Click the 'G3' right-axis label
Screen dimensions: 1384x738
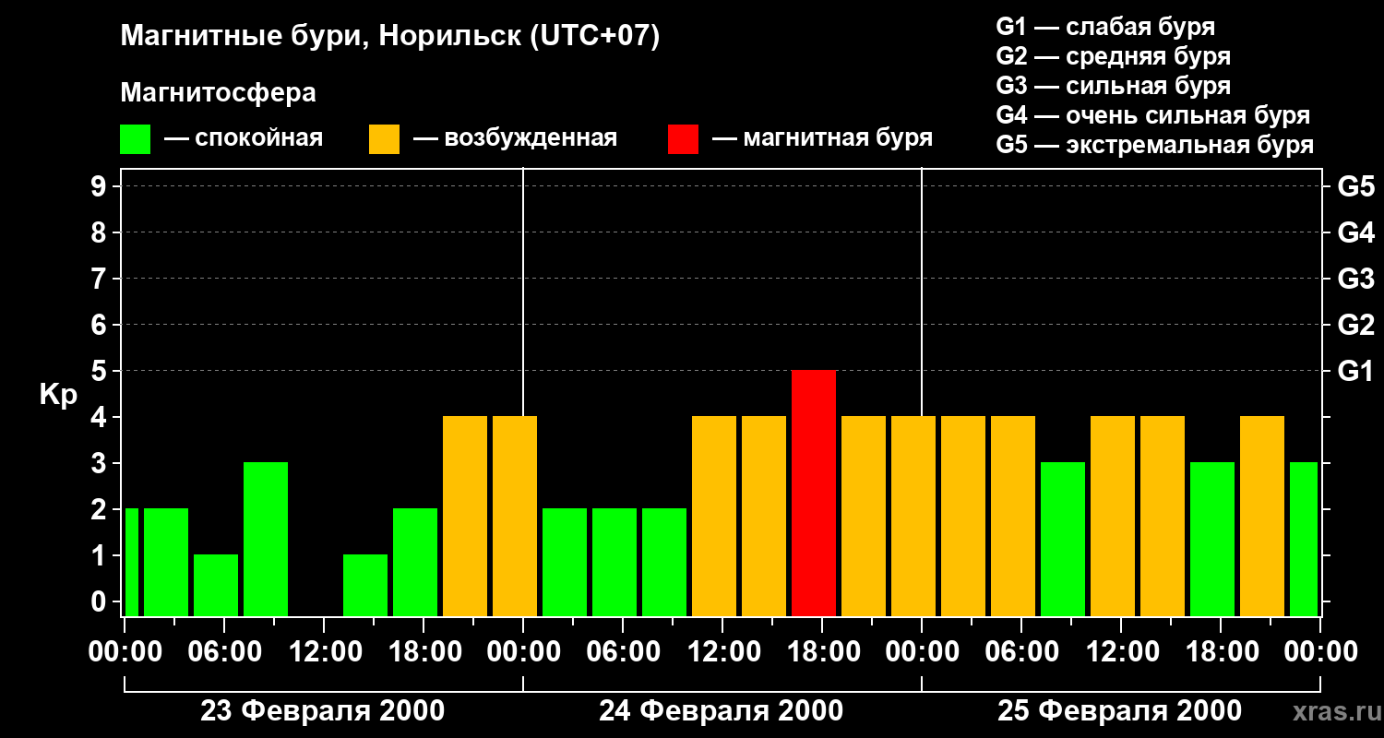coord(1355,279)
